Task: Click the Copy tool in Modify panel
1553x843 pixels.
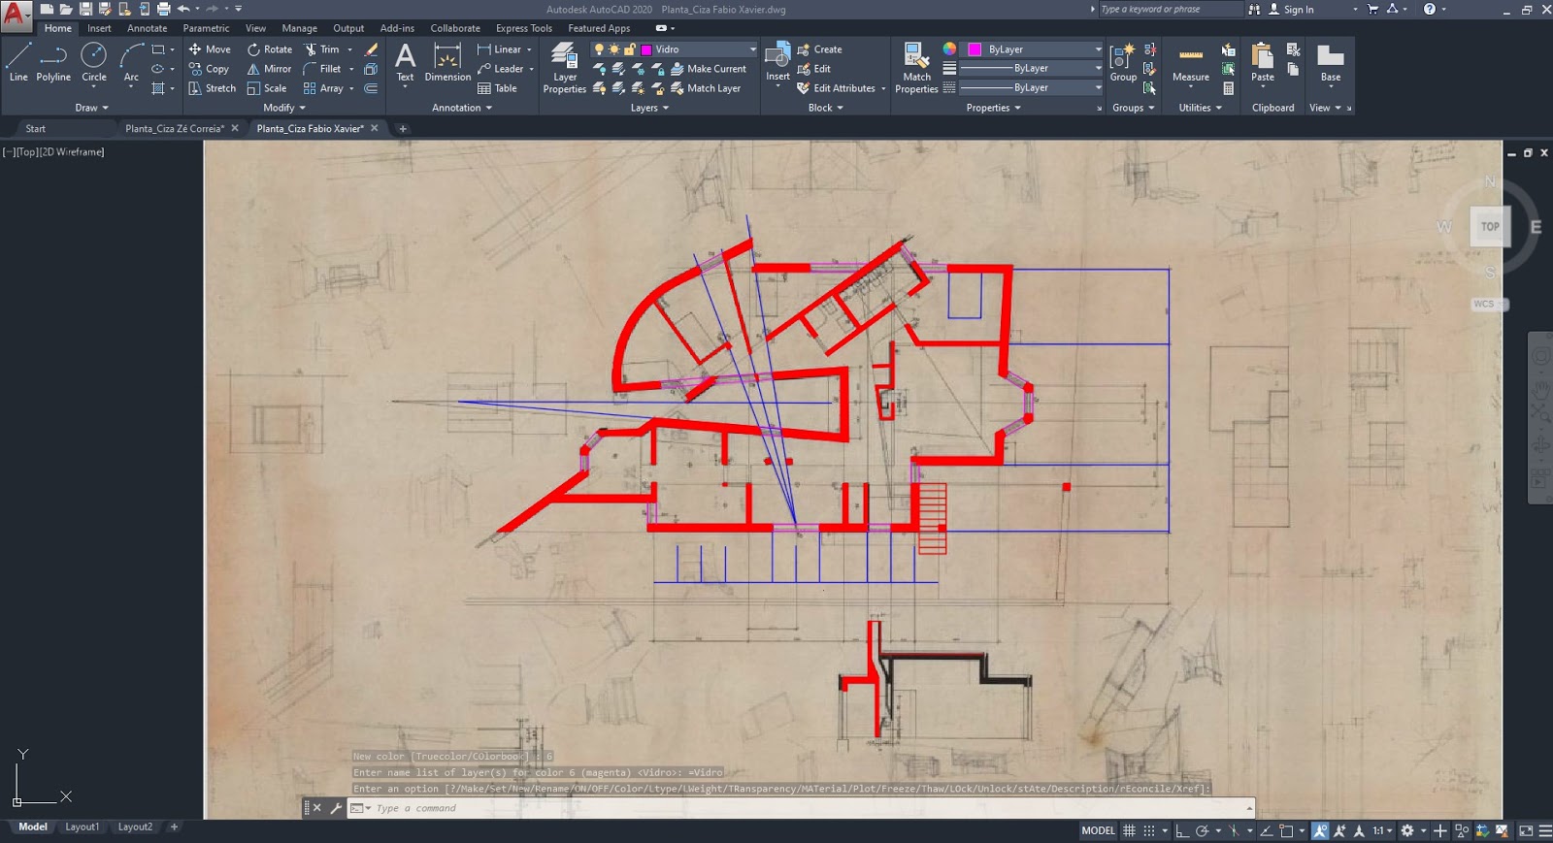Action: 209,69
